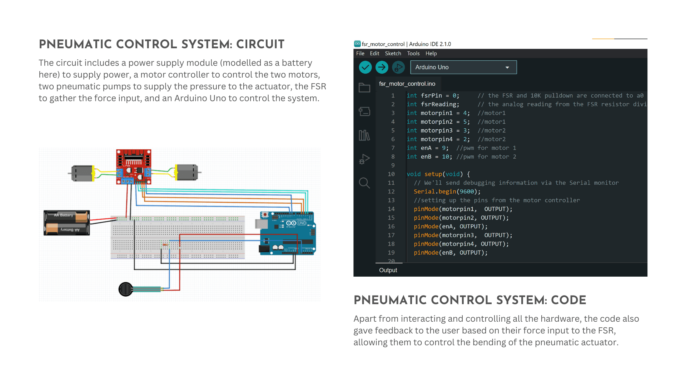Open the Boards Manager sidebar icon
The height and width of the screenshot is (386, 686).
pos(364,112)
